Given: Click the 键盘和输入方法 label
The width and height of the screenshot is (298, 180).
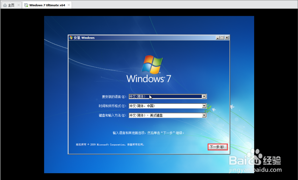Looking at the screenshot, I should 113,115.
